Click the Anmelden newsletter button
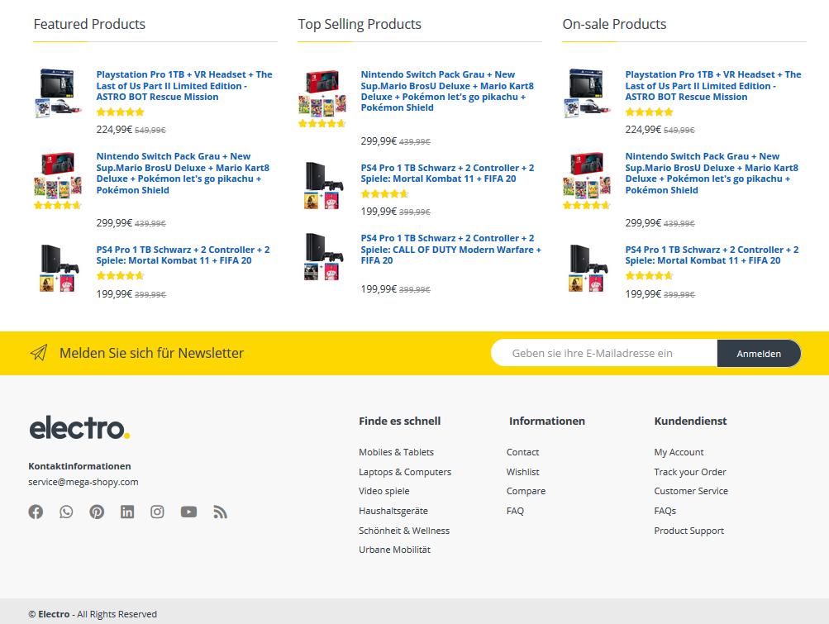Image resolution: width=829 pixels, height=624 pixels. pyautogui.click(x=759, y=353)
